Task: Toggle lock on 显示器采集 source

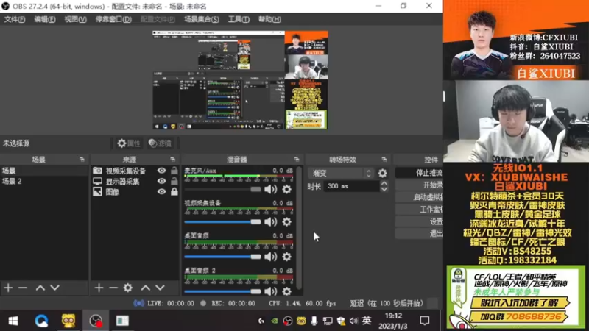Action: 174,181
